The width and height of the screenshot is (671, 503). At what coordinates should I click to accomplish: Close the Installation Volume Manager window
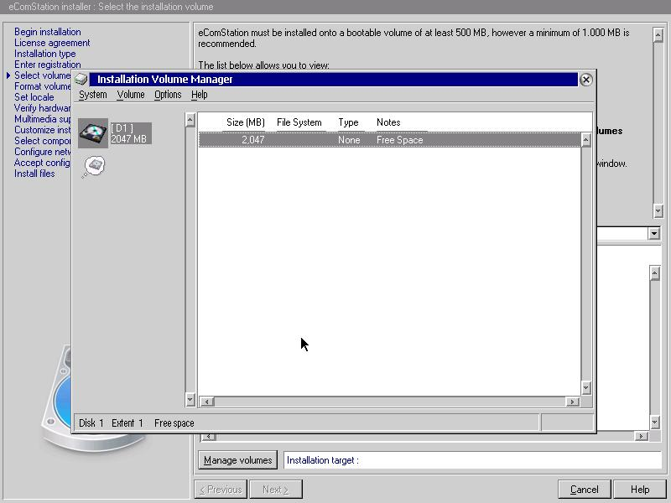(x=585, y=80)
